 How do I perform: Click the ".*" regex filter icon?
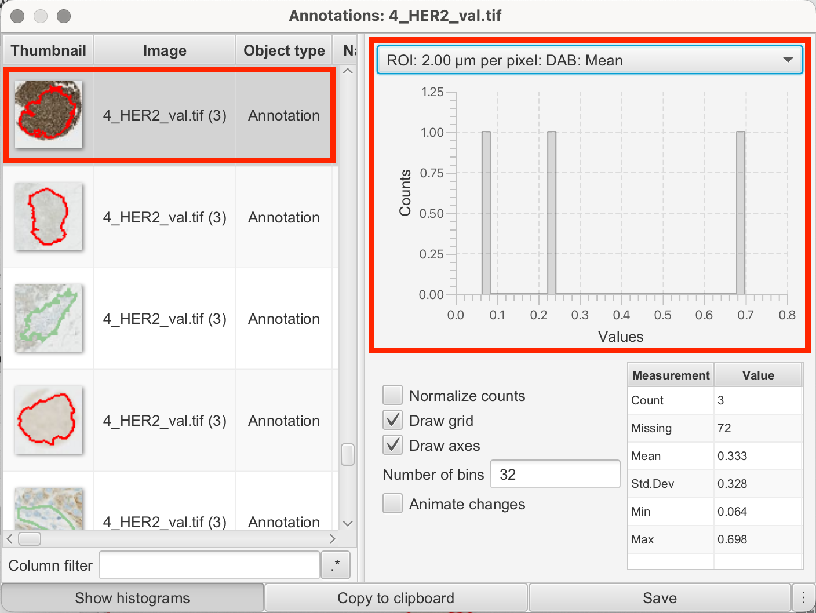click(335, 565)
